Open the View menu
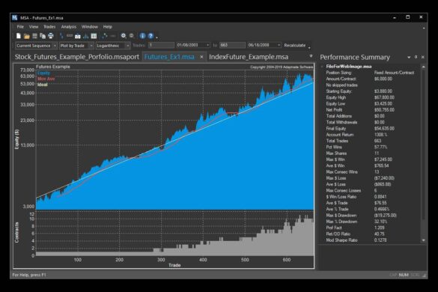 coord(34,27)
